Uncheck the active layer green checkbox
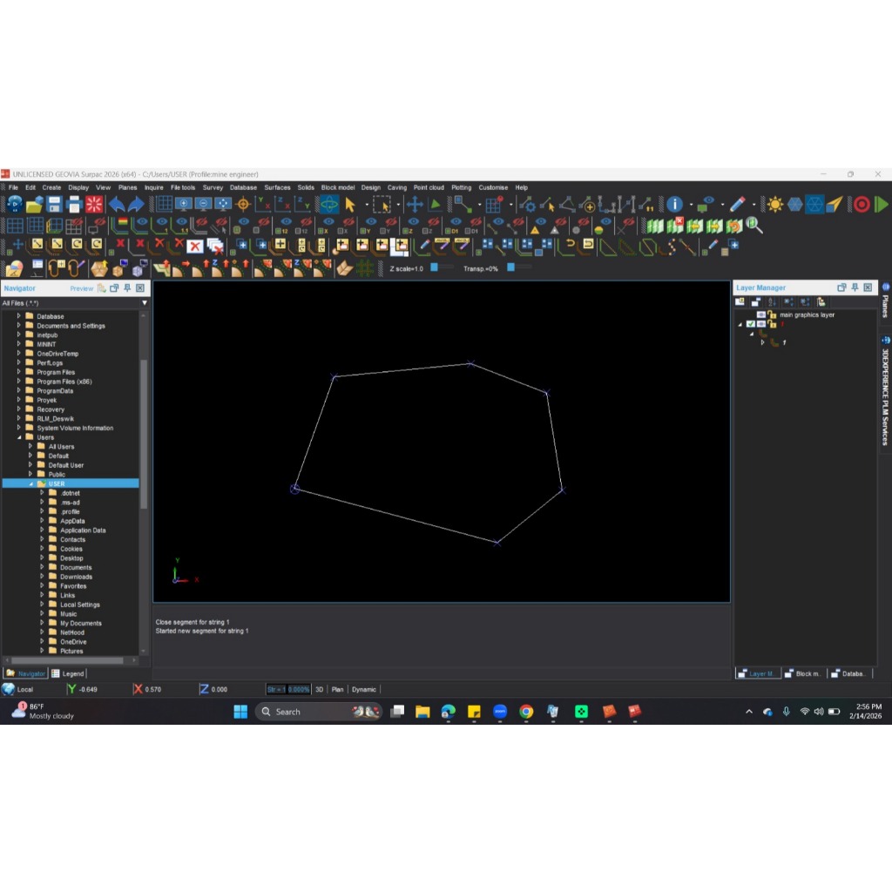Image resolution: width=892 pixels, height=892 pixels. [x=750, y=324]
